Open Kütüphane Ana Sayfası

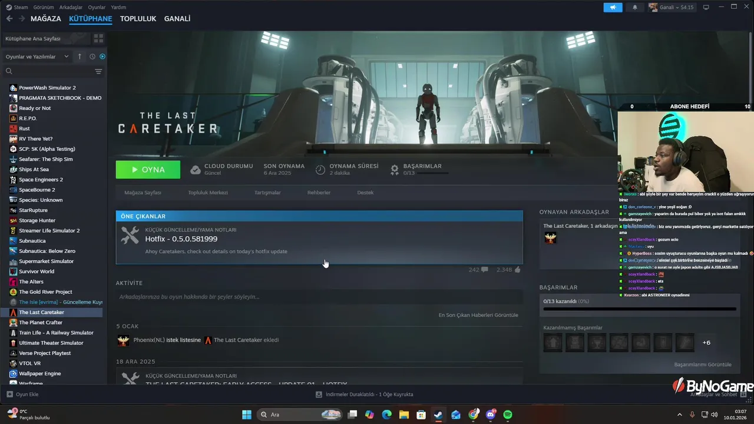coord(46,38)
